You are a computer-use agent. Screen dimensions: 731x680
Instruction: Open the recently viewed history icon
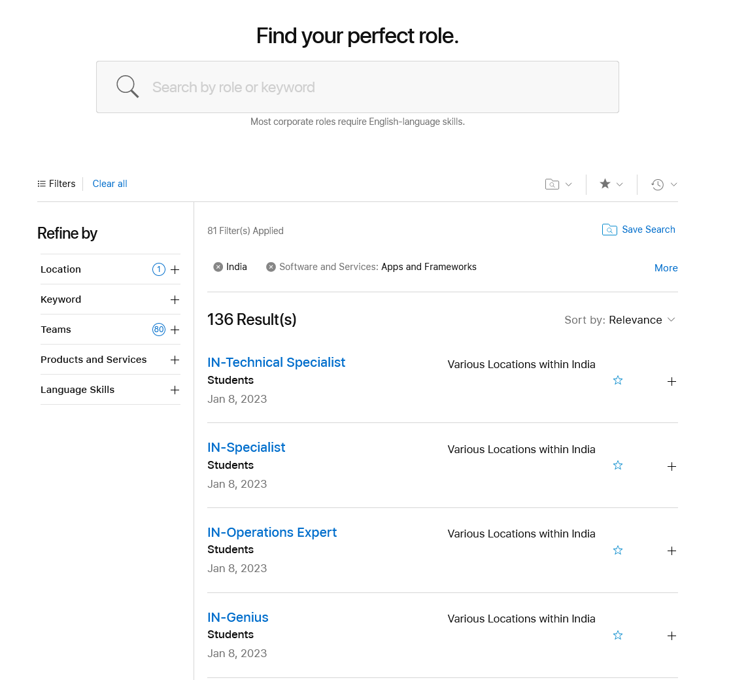(x=658, y=184)
